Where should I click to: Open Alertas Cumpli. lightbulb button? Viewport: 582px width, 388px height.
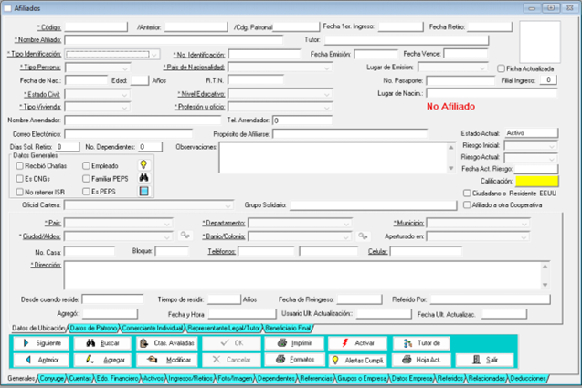(355, 360)
